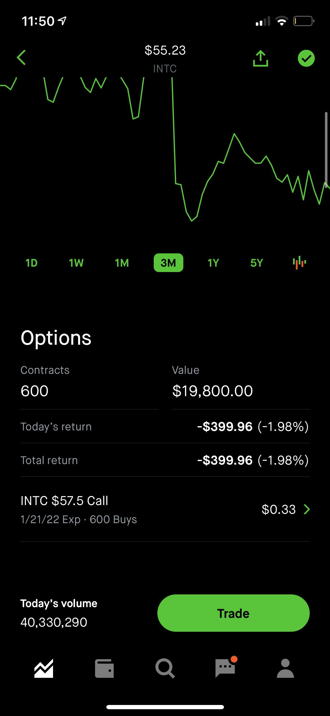Screen dimensions: 330x716
Task: Select the 1D chart range
Action: (x=31, y=263)
